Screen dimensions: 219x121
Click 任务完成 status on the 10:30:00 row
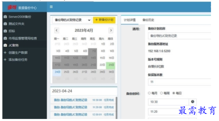pyautogui.click(x=109, y=100)
